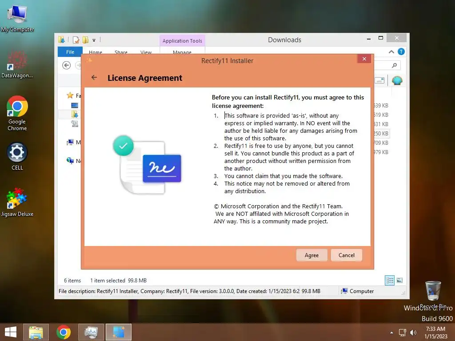The width and height of the screenshot is (455, 341).
Task: Switch to Details view in Downloads status bar
Action: point(390,280)
